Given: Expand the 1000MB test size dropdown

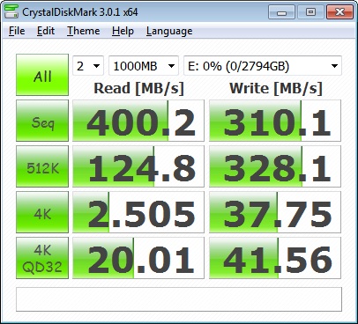Looking at the screenshot, I should [x=144, y=66].
